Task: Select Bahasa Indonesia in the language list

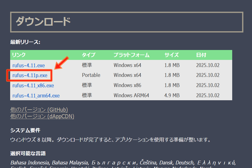Action: point(29,162)
